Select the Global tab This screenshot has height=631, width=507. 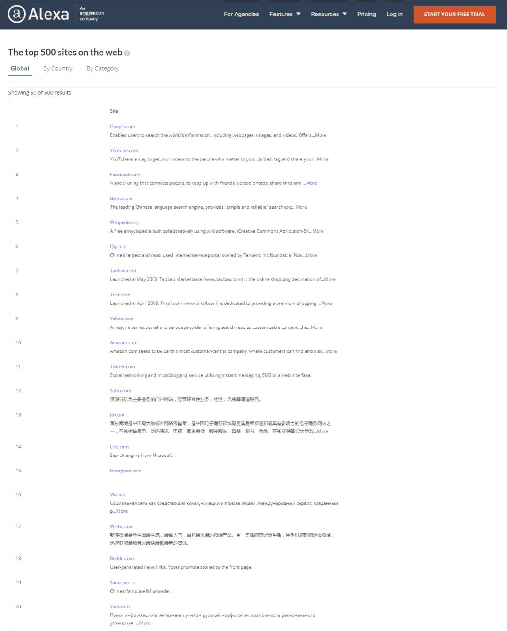(x=20, y=68)
